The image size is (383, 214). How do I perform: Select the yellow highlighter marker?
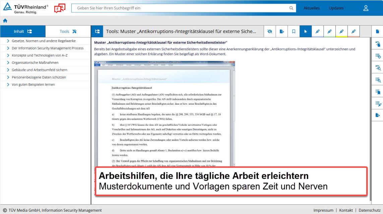(x=341, y=31)
